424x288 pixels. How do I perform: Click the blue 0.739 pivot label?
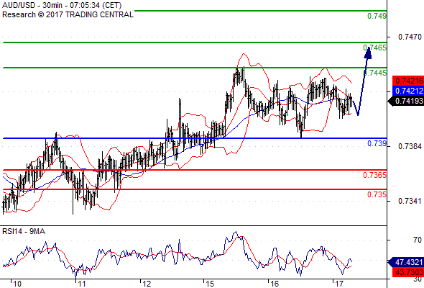pyautogui.click(x=377, y=143)
